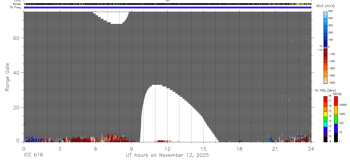The image size is (350, 161).
Task: Click the yellow-orange segment of NOISE colorbar
Action: click(336, 110)
